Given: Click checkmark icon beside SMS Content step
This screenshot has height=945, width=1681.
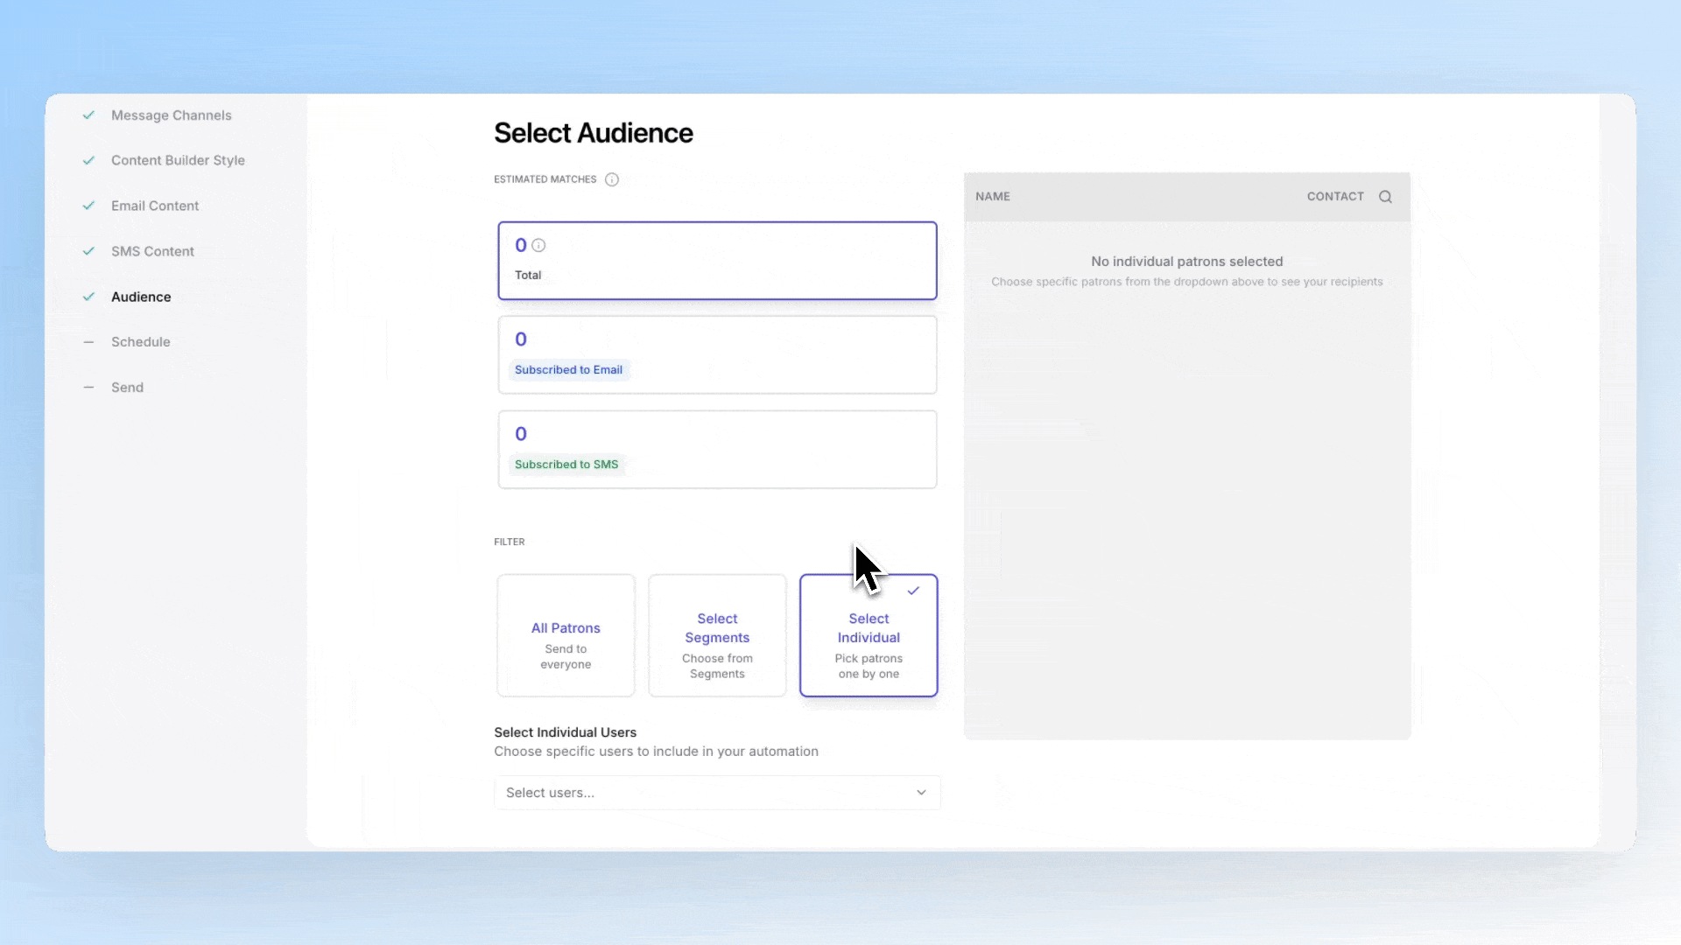Looking at the screenshot, I should (88, 251).
